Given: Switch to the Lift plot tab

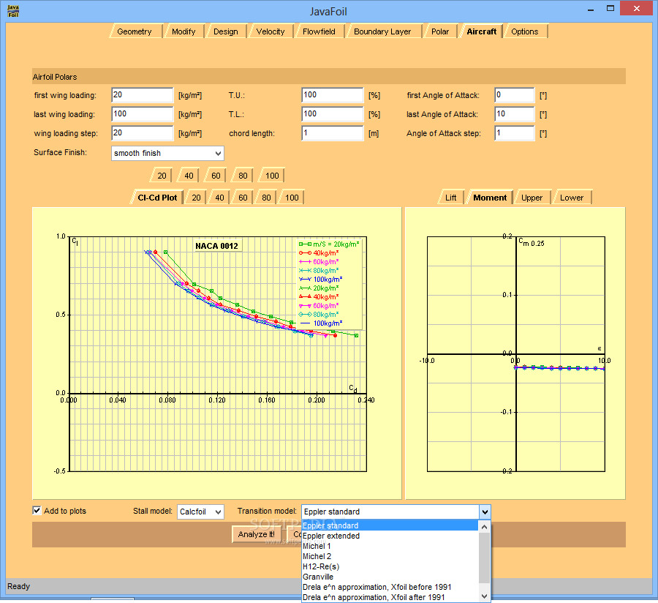Looking at the screenshot, I should [x=450, y=198].
